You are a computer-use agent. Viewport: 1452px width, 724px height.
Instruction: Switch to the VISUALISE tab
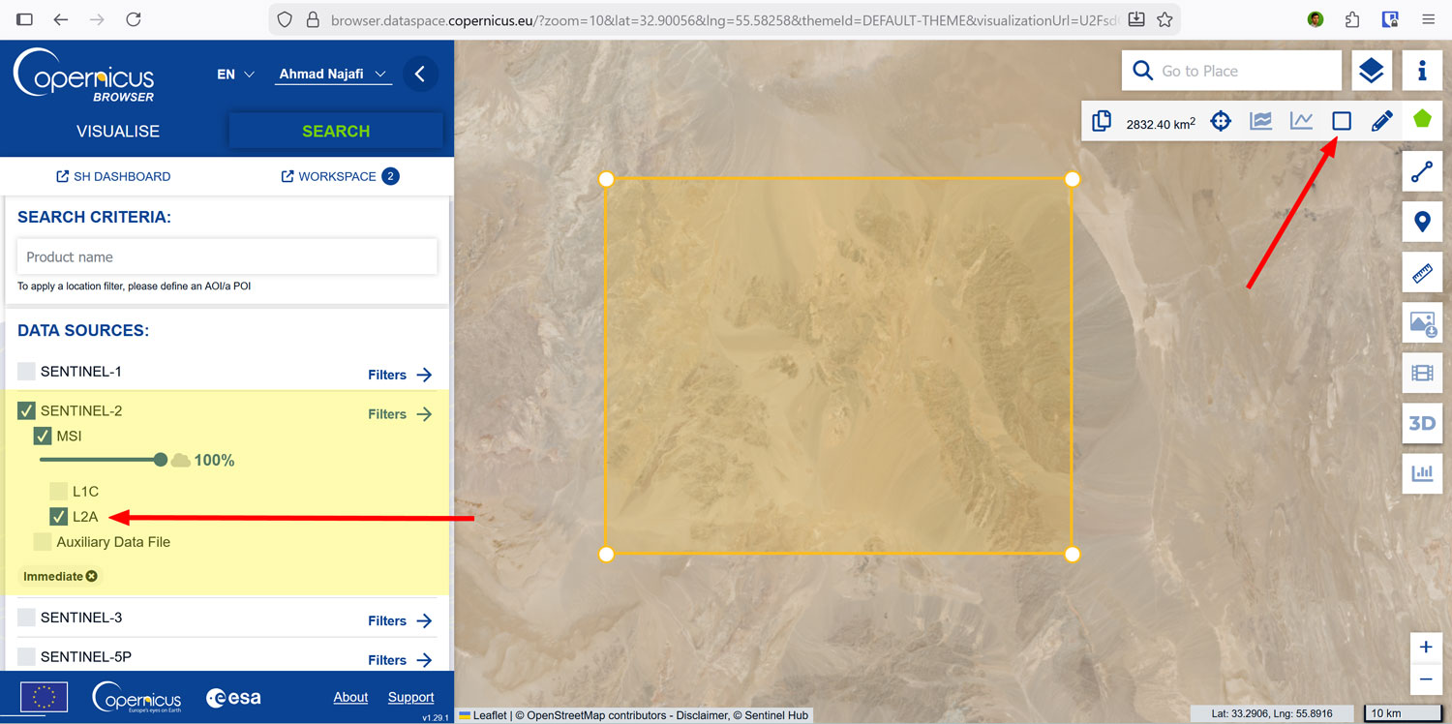tap(118, 132)
